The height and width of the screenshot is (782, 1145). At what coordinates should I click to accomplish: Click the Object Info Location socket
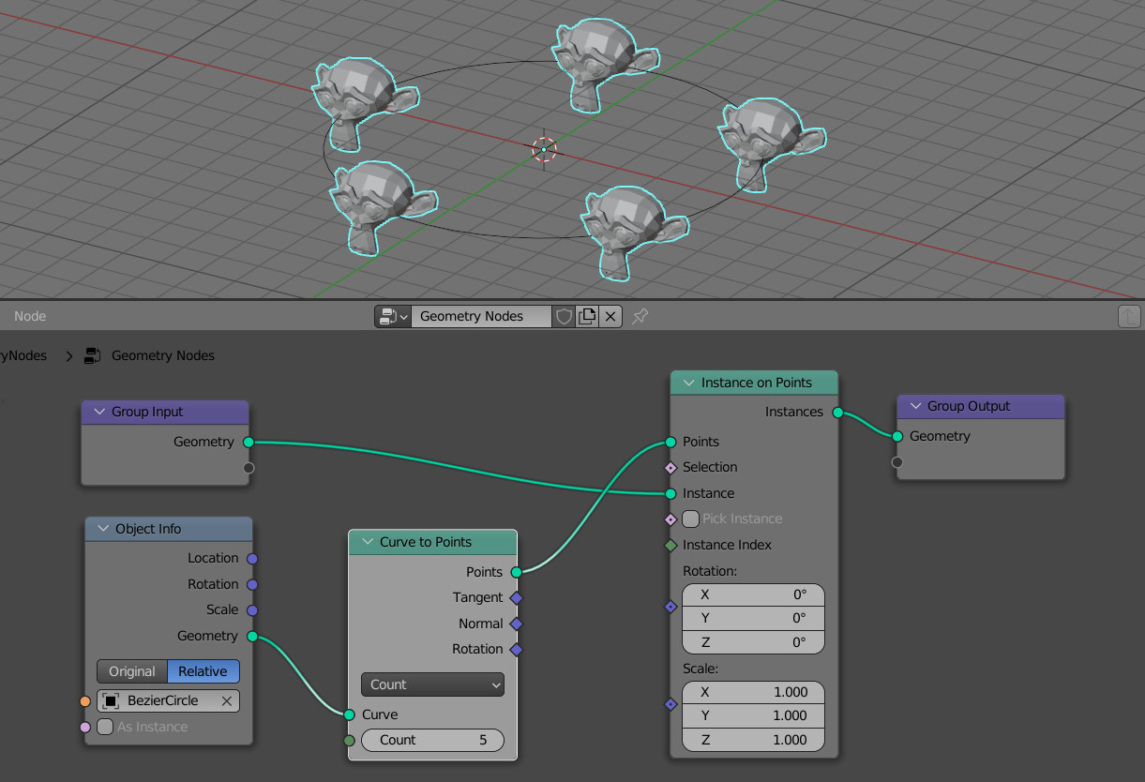click(251, 559)
